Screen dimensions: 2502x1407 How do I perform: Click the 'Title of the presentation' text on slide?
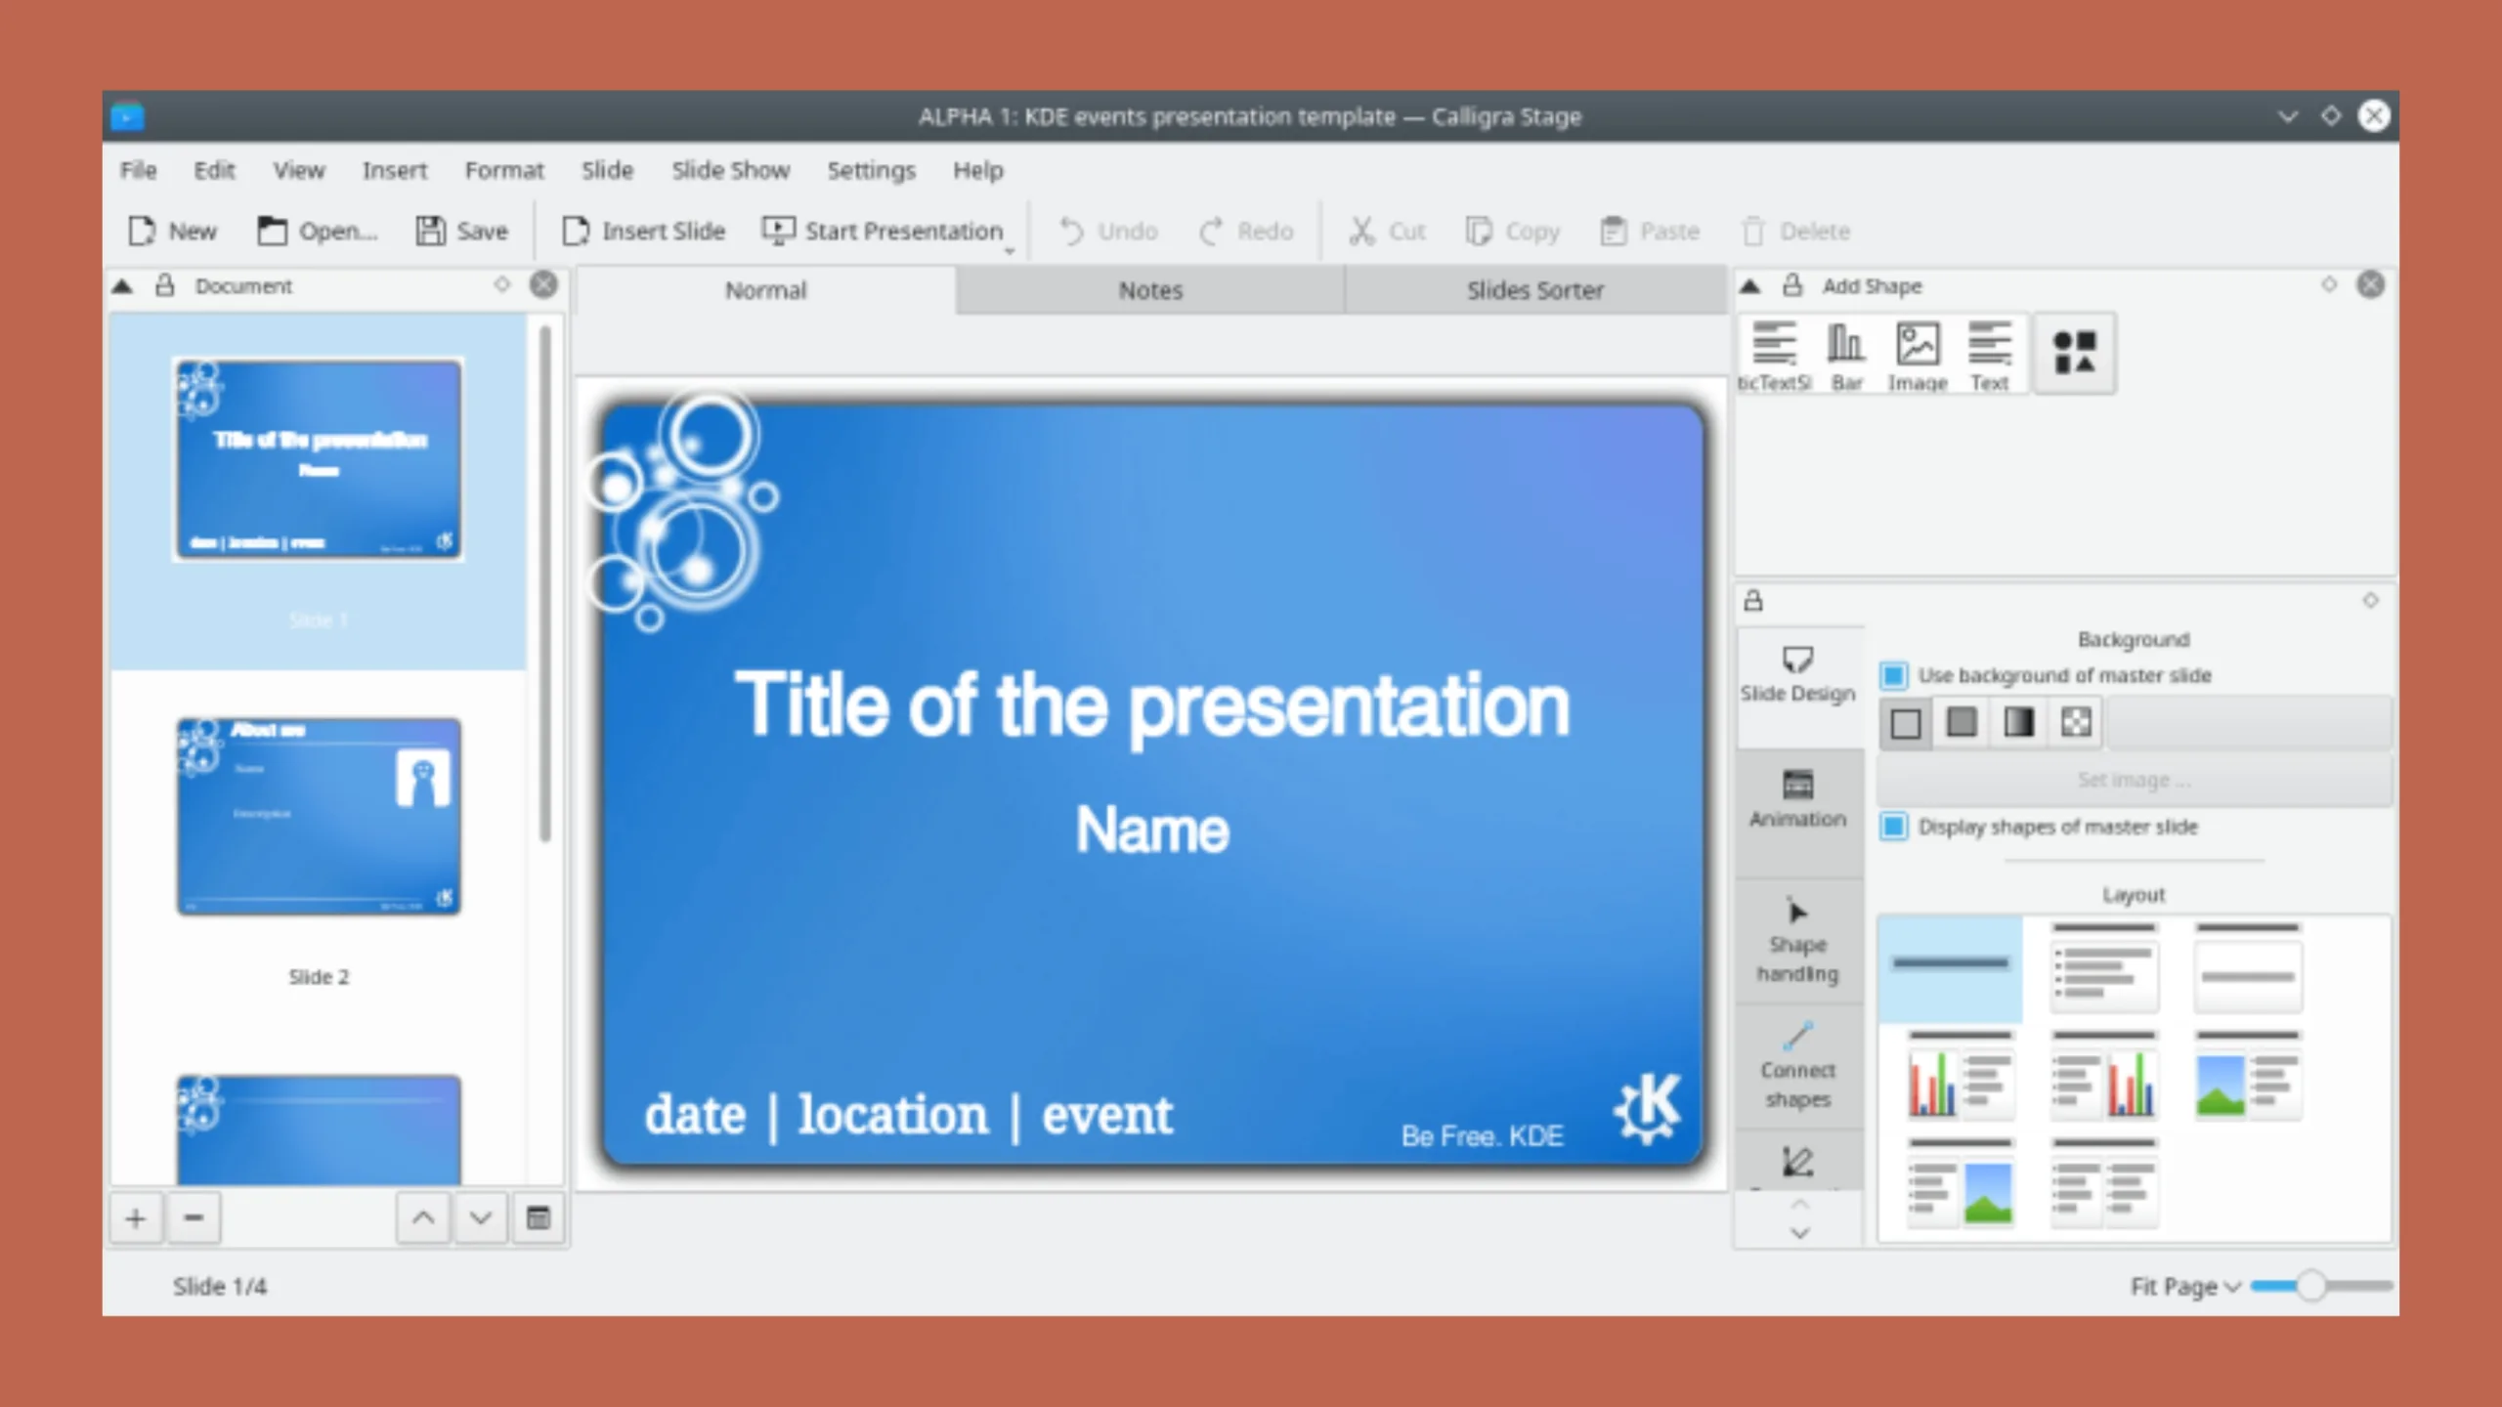click(1152, 705)
